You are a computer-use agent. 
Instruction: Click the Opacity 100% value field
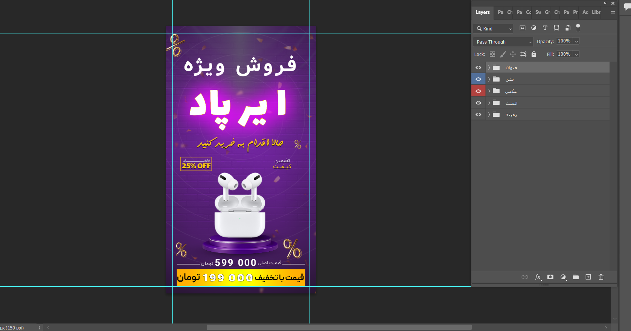point(564,41)
